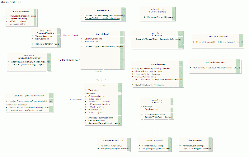Click the NumberFormatter class title

click(154, 140)
